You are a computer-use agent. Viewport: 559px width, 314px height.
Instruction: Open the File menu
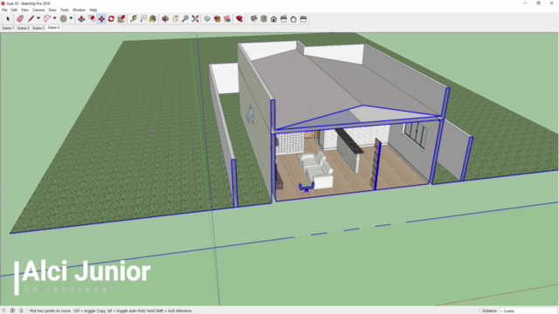(4, 10)
